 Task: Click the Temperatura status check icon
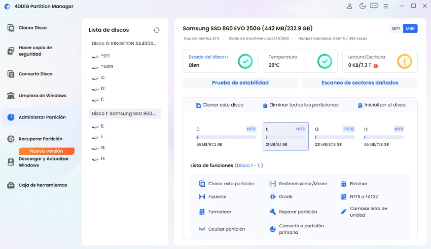[x=325, y=61]
